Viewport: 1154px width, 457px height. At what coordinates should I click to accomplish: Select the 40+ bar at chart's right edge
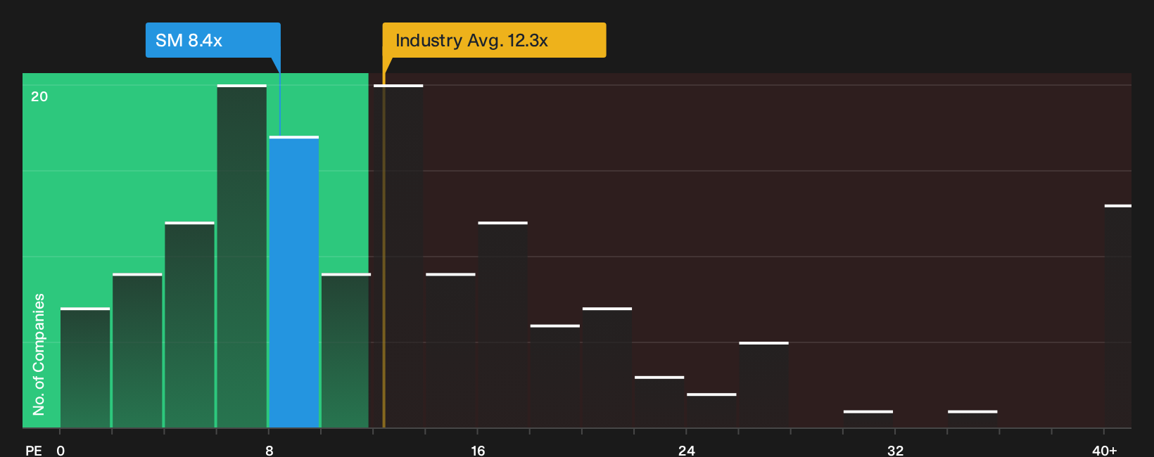click(x=1118, y=316)
